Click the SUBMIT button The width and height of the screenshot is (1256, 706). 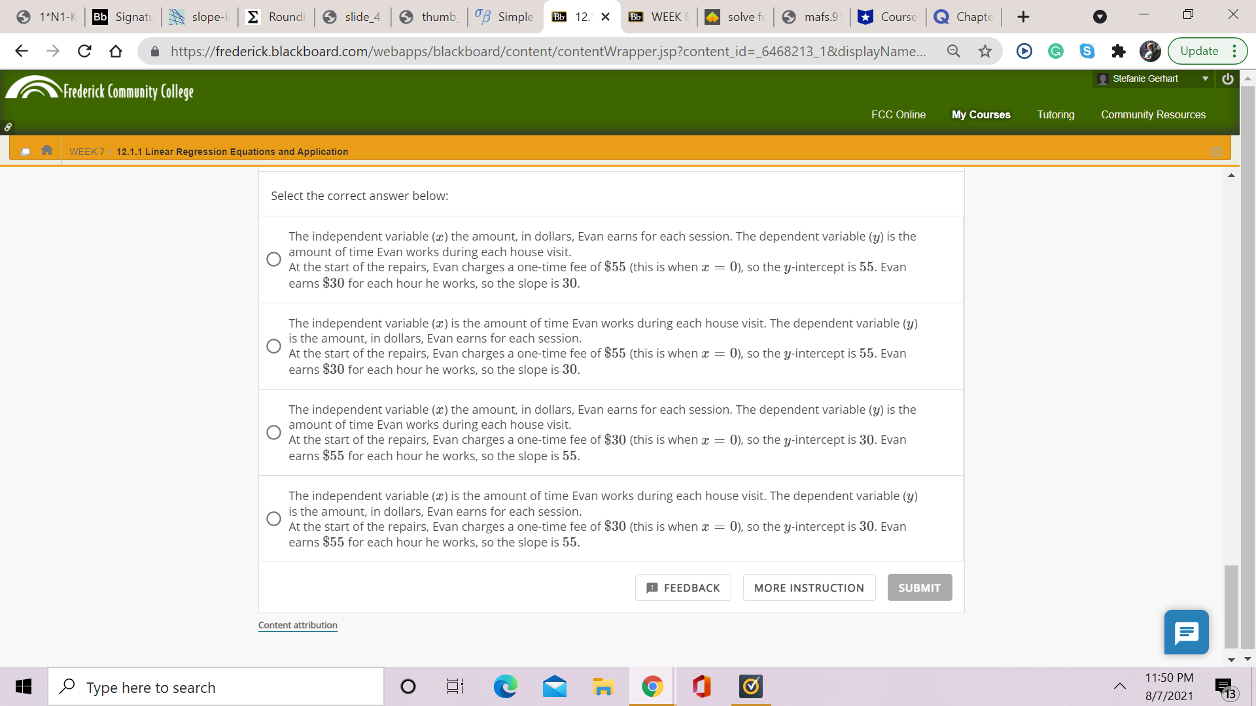(x=919, y=587)
